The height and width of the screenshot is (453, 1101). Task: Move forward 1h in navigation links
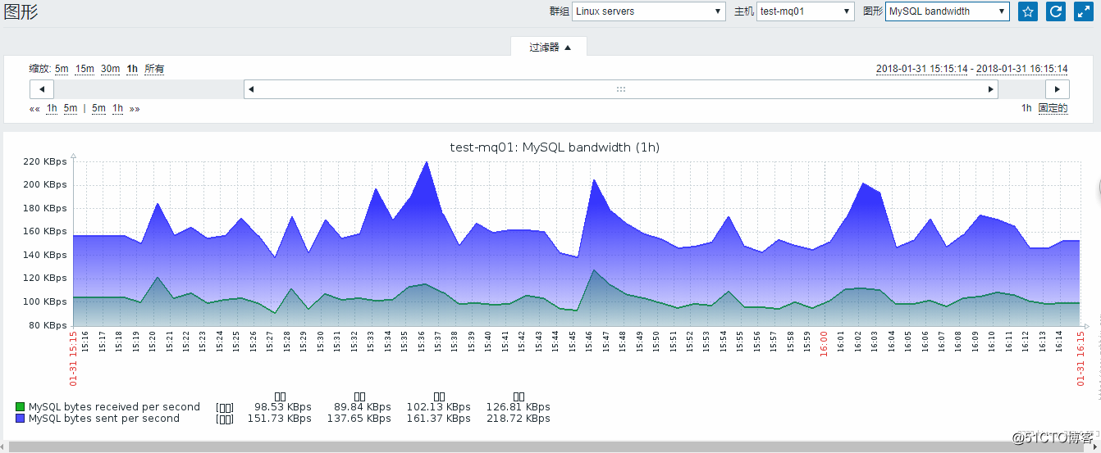pos(117,108)
